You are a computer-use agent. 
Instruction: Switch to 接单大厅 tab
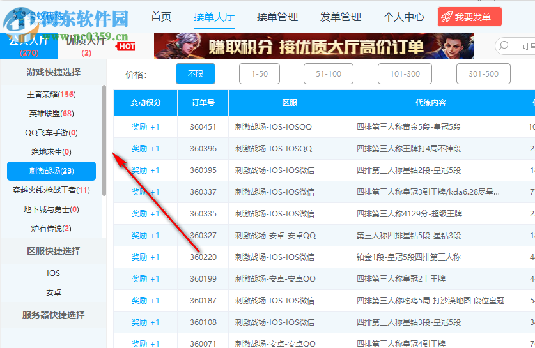(214, 17)
